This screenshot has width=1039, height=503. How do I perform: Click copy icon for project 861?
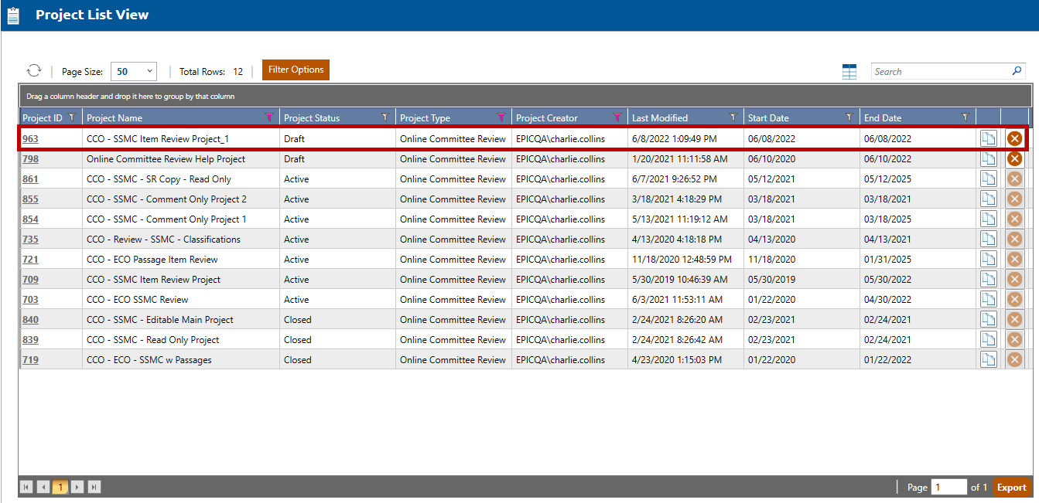click(988, 179)
